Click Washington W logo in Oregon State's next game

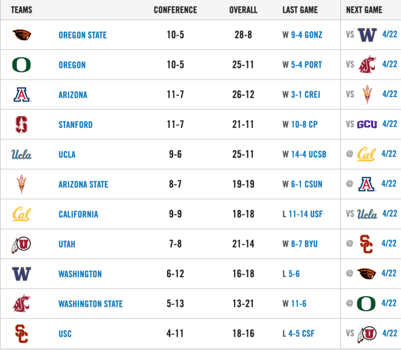pyautogui.click(x=367, y=35)
